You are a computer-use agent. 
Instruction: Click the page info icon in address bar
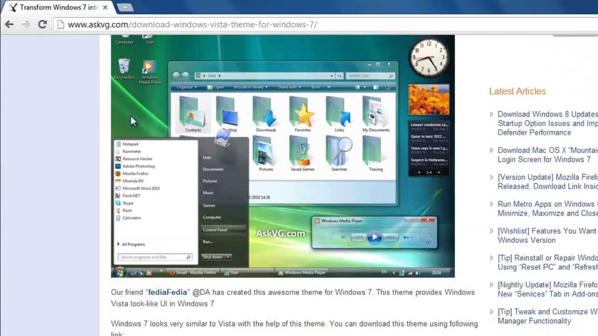point(60,24)
